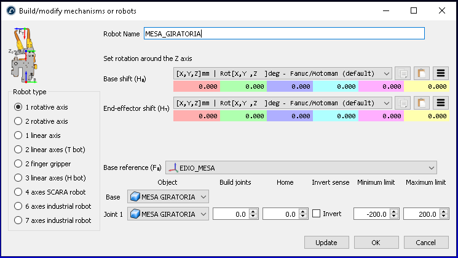Screen dimensions: 458x258
Task: Click the red X value of Base shift
Action: point(196,87)
